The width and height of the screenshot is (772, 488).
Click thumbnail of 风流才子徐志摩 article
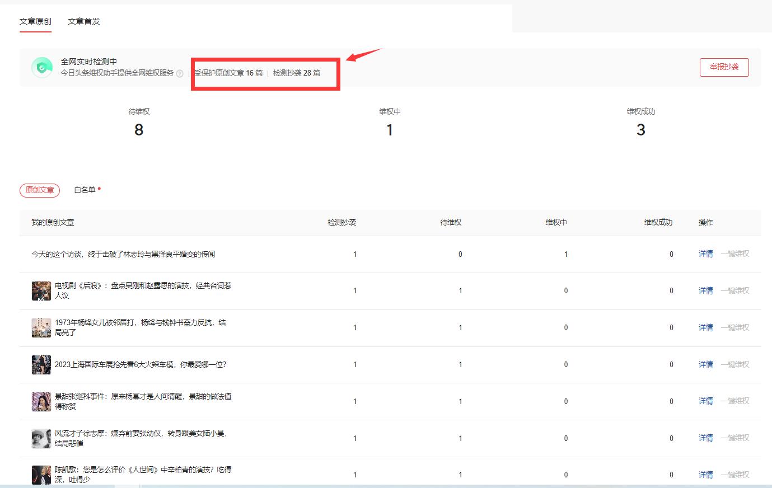tap(41, 438)
